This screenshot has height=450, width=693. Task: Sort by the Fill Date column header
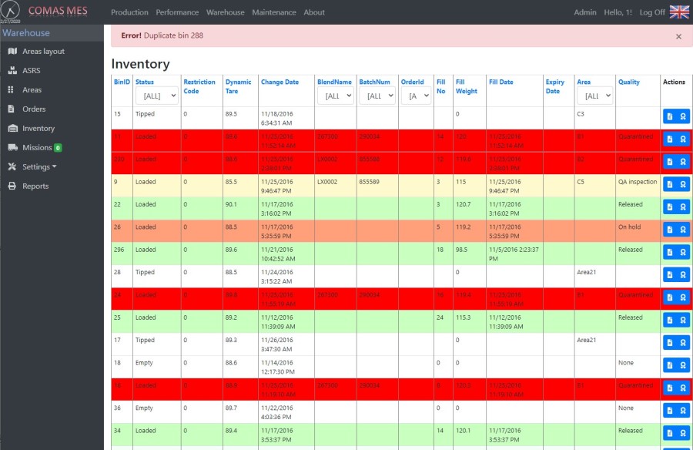pyautogui.click(x=500, y=82)
